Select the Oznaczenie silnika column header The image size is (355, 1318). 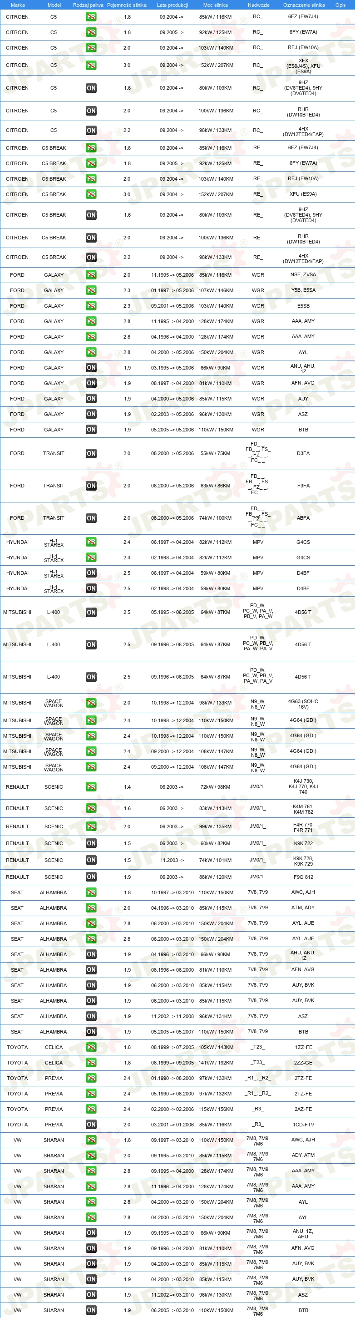(304, 5)
